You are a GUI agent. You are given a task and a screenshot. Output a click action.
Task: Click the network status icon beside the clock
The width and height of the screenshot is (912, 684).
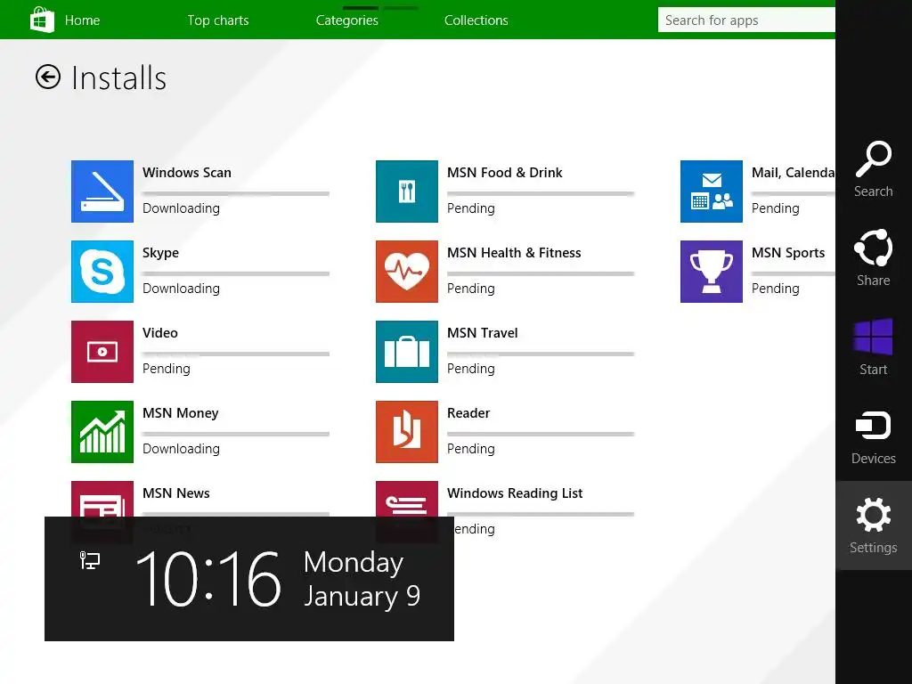tap(90, 560)
